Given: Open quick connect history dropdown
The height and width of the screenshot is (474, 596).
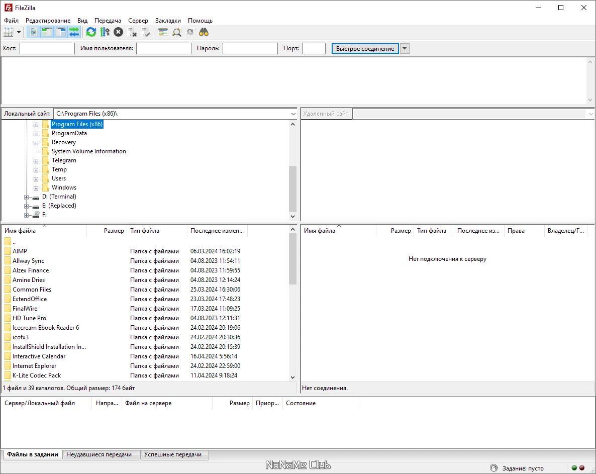Looking at the screenshot, I should 405,48.
